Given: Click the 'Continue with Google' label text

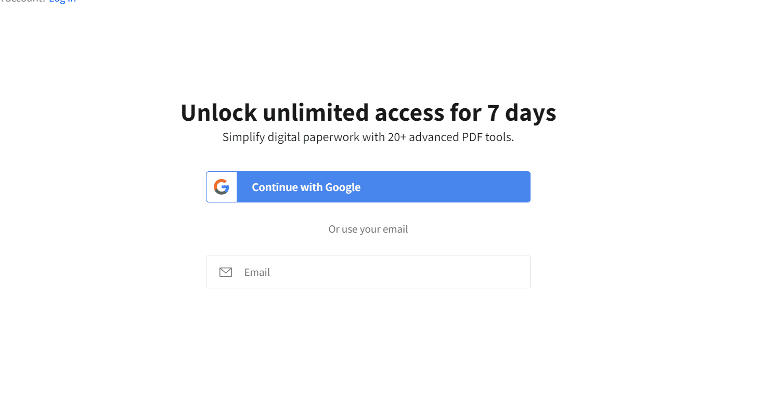Looking at the screenshot, I should click(x=306, y=187).
